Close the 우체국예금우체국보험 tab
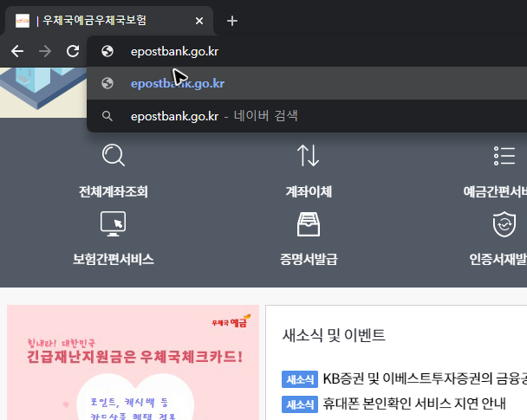The image size is (527, 420). [x=199, y=21]
